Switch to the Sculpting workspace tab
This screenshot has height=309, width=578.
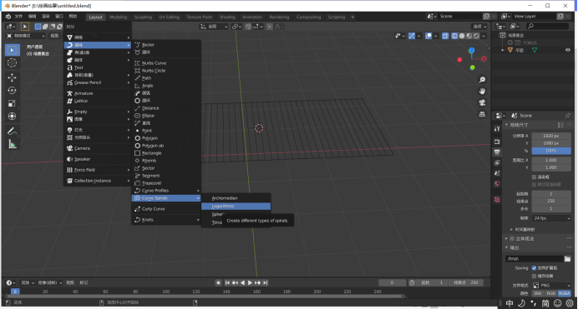point(143,17)
